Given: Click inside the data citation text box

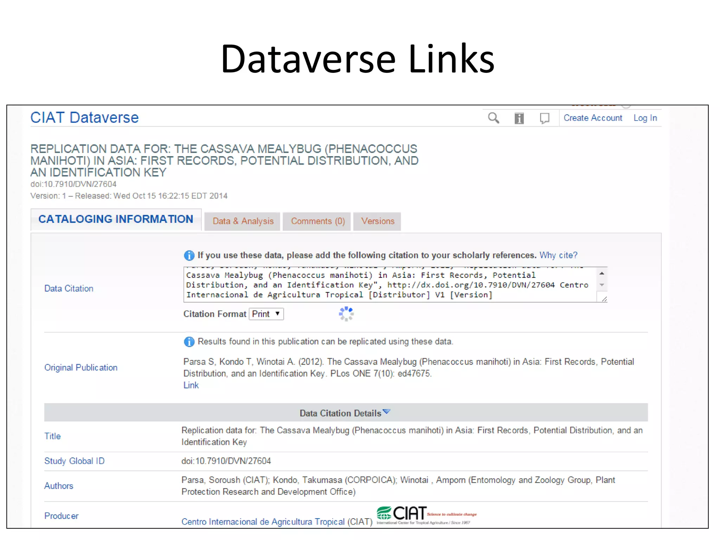Looking at the screenshot, I should tap(390, 285).
